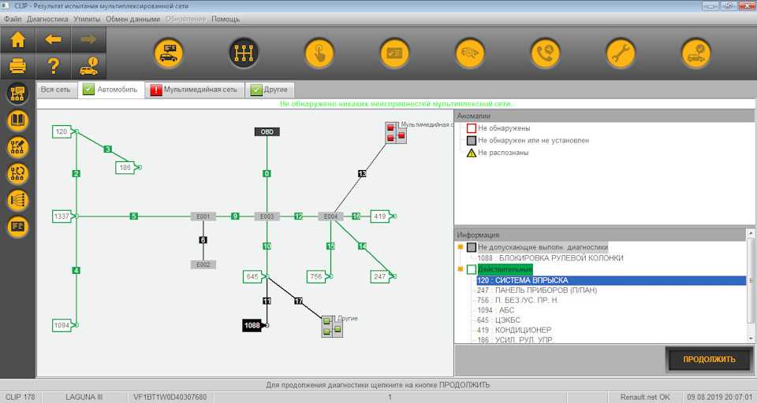Click the Home icon in the toolbar
757x403 pixels.
(x=18, y=39)
